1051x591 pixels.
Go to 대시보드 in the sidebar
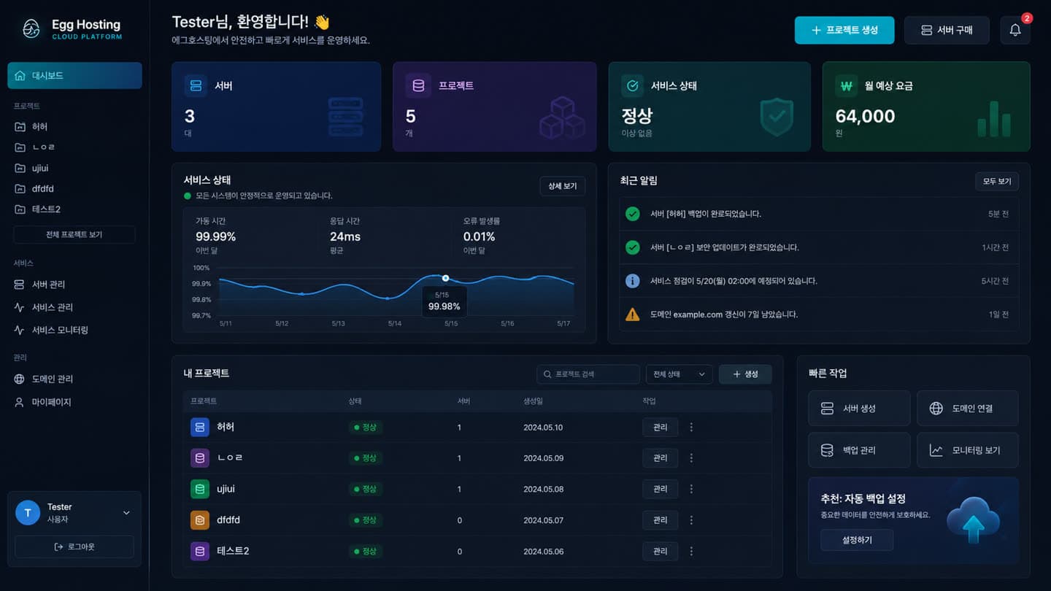click(74, 75)
